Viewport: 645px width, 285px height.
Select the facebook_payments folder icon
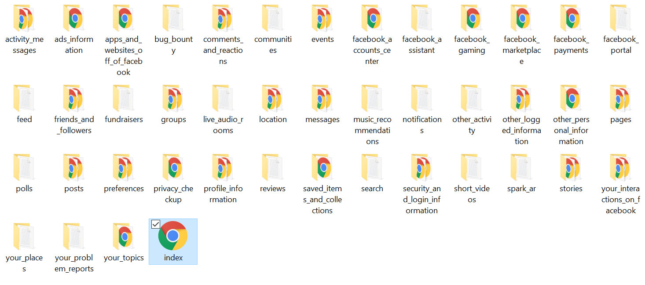click(x=571, y=18)
